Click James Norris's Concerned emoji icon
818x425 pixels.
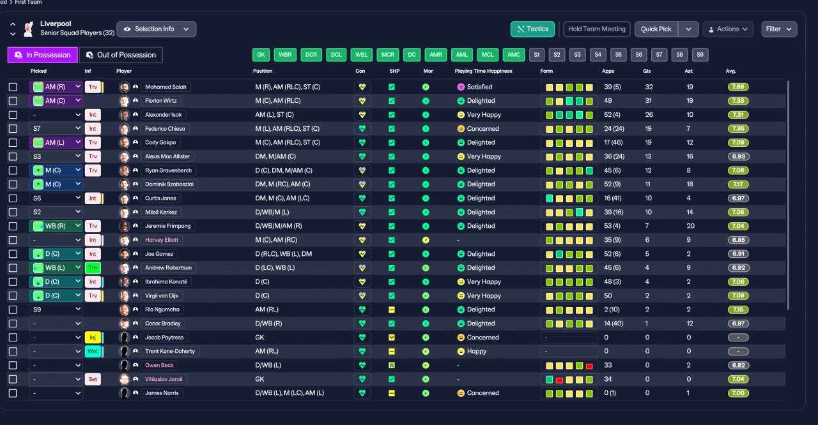point(460,393)
